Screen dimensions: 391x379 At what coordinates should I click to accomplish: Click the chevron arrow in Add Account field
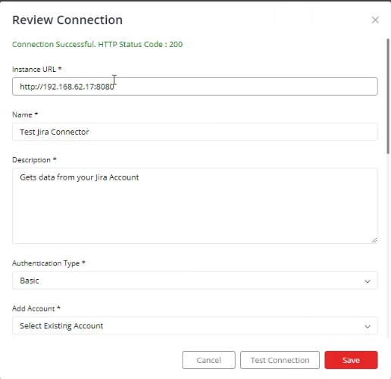(x=368, y=327)
